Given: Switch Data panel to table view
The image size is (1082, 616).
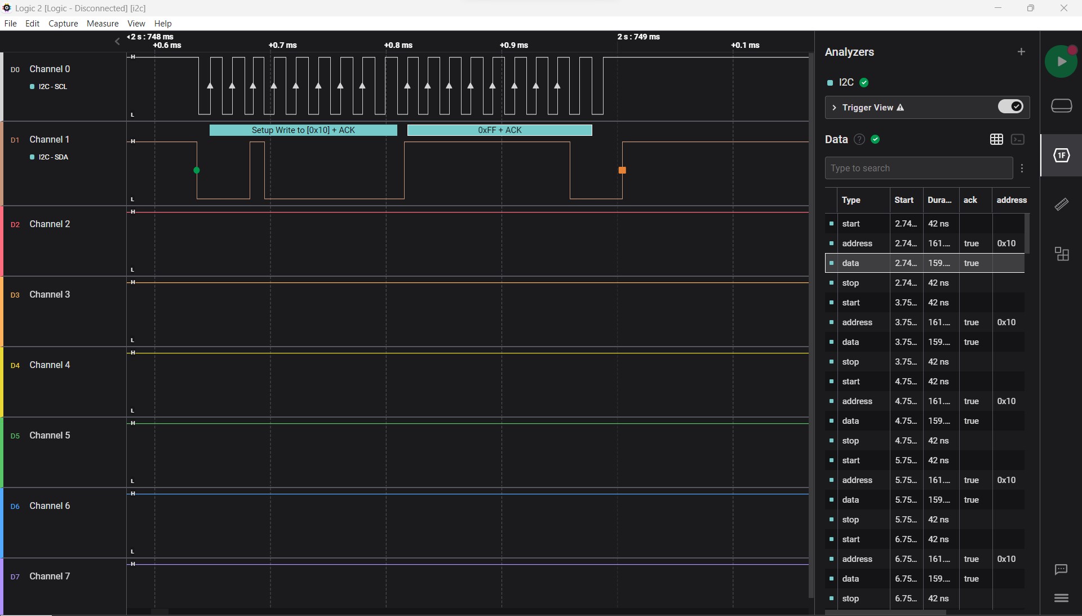Looking at the screenshot, I should pos(996,139).
